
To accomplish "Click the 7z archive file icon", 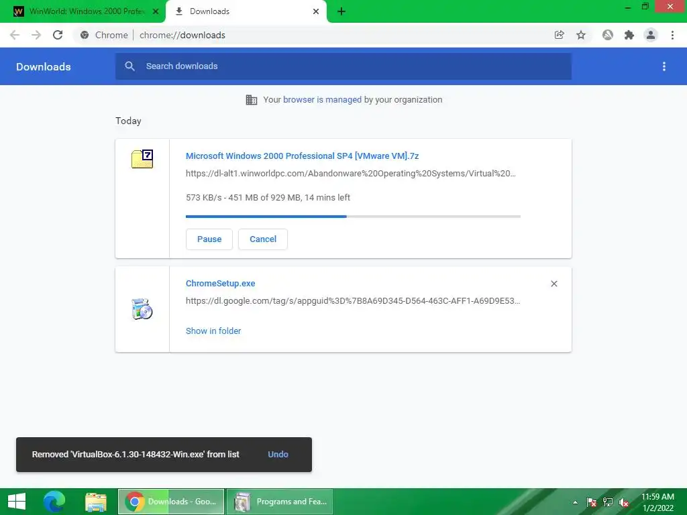I will click(x=142, y=159).
